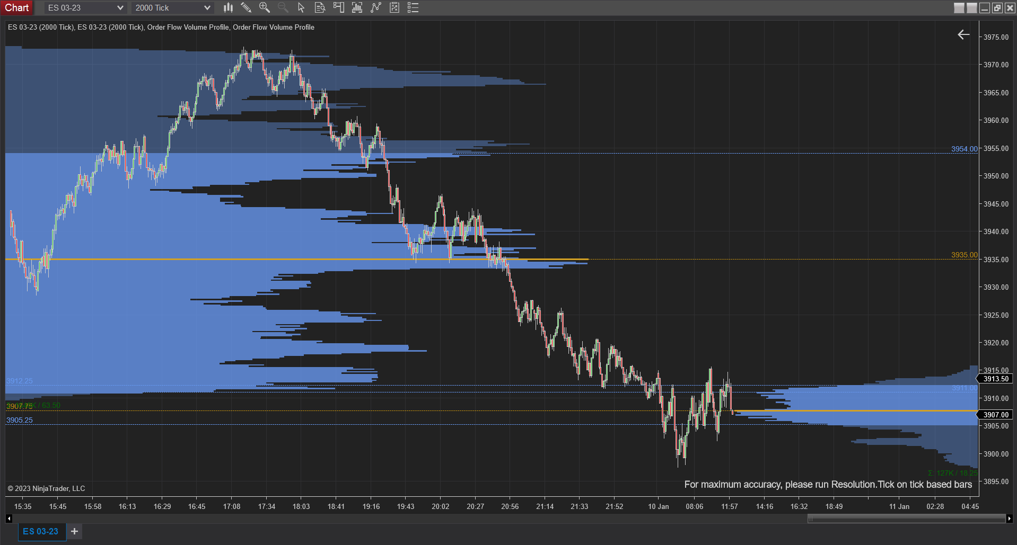Viewport: 1017px width, 545px height.
Task: Open the Strategies dialog icon
Action: pyautogui.click(x=394, y=7)
